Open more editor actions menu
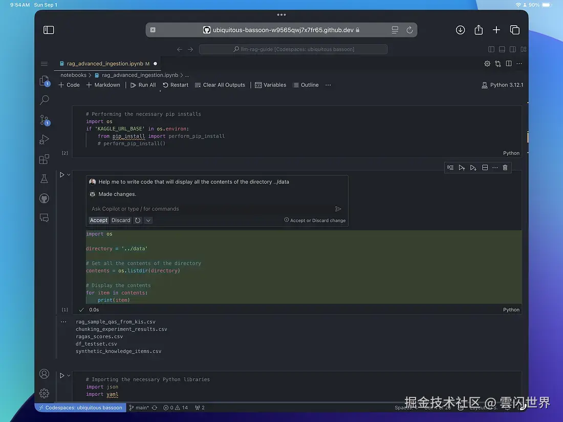563x422 pixels. pos(519,63)
